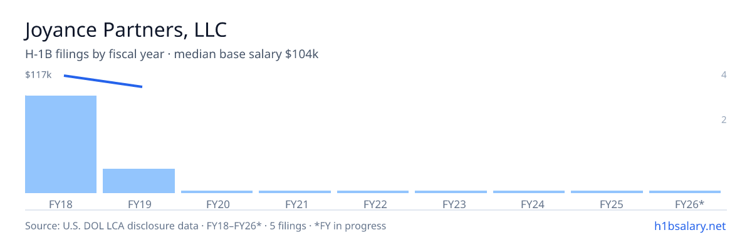752x250 pixels.
Task: Click the FY23 bar
Action: click(x=451, y=192)
